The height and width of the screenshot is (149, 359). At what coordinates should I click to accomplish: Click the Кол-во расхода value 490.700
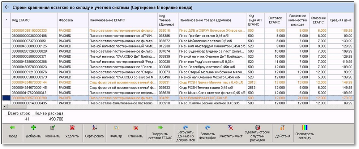(56, 119)
